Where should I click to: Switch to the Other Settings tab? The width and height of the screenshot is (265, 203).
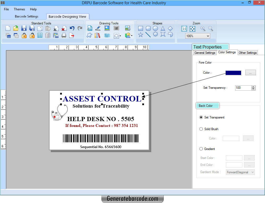(x=247, y=52)
